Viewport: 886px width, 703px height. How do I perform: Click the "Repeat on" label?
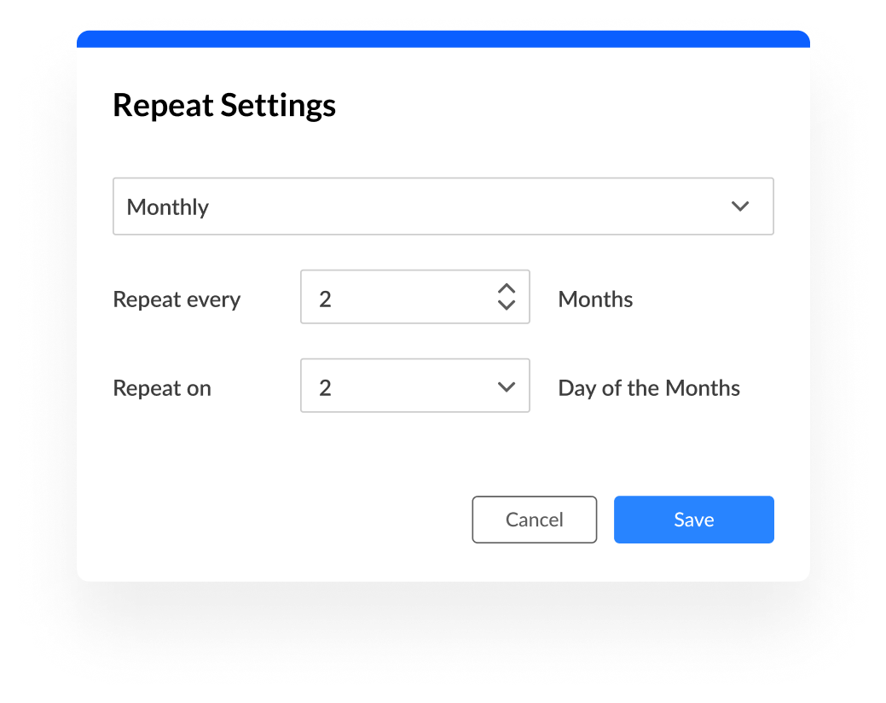pyautogui.click(x=161, y=388)
